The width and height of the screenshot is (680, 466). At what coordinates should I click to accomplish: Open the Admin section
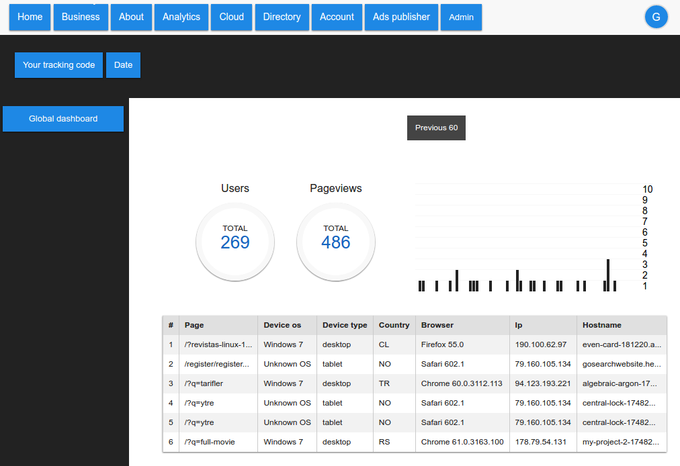461,17
